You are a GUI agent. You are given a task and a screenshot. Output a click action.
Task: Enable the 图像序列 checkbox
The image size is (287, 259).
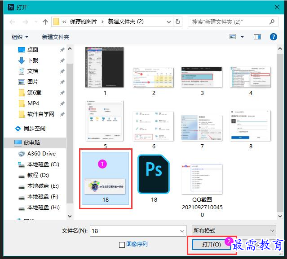122,245
